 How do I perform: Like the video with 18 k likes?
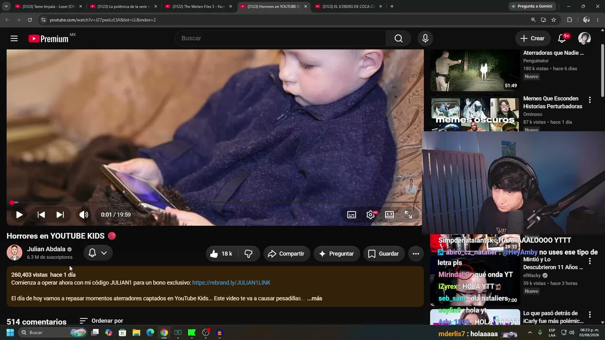[221, 254]
